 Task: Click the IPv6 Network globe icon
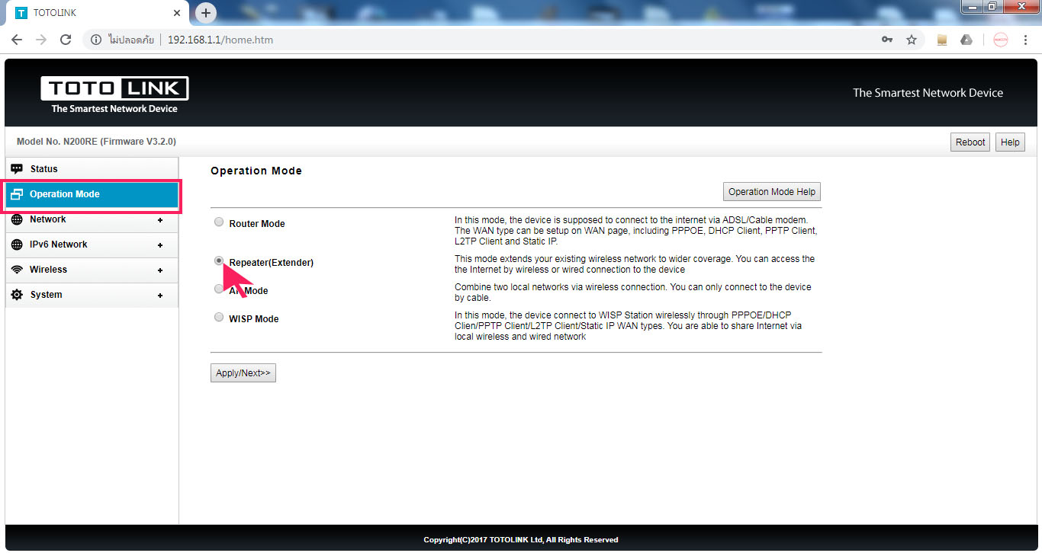17,245
